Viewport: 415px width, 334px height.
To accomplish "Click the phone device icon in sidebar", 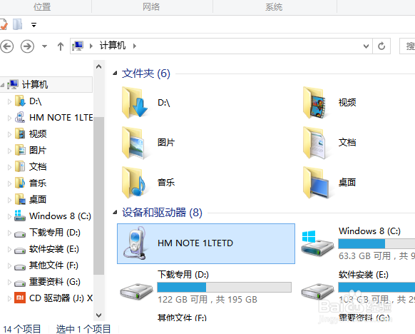I will coord(20,117).
